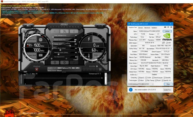Click the lightning bolt icon in the right gauge
The width and height of the screenshot is (193, 117).
89,39
